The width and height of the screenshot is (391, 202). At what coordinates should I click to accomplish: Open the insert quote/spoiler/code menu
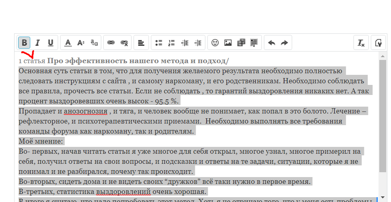[254, 43]
